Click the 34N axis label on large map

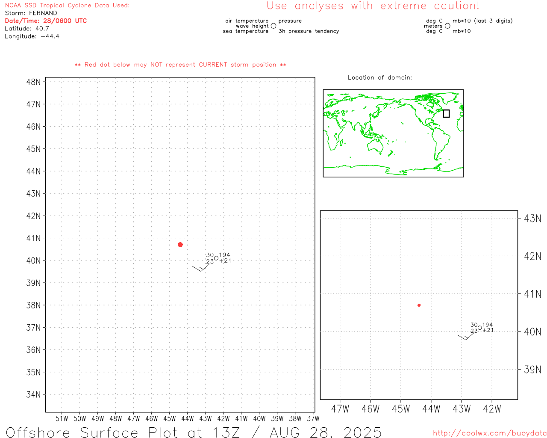34,394
